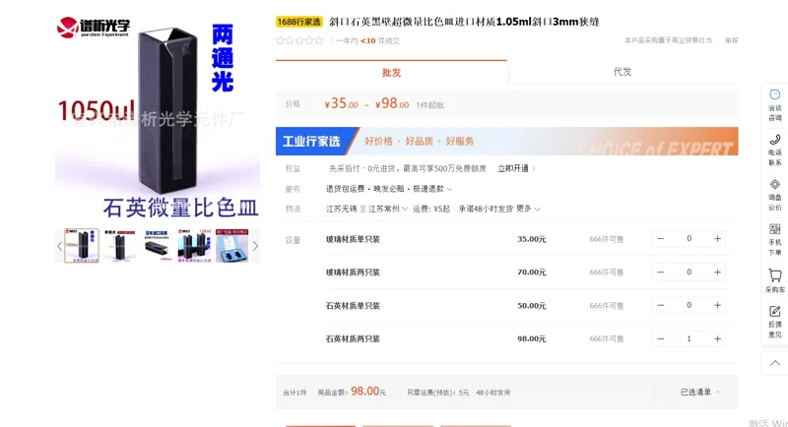788x427 pixels.
Task: Click the star rating icons
Action: tap(299, 40)
